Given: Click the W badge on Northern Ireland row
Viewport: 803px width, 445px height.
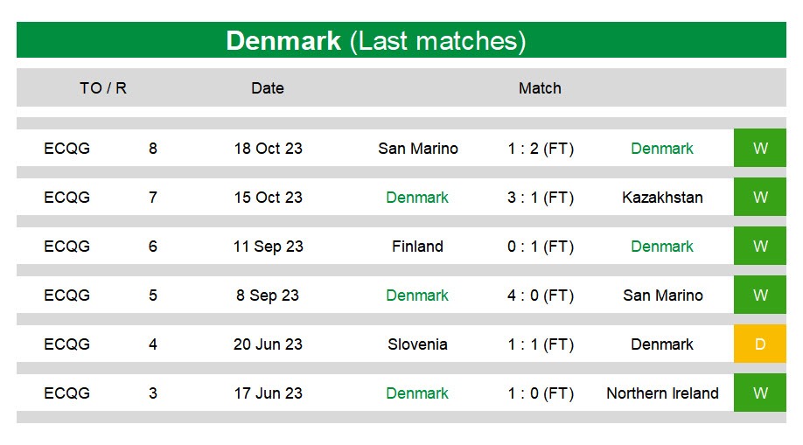Looking at the screenshot, I should coord(759,393).
